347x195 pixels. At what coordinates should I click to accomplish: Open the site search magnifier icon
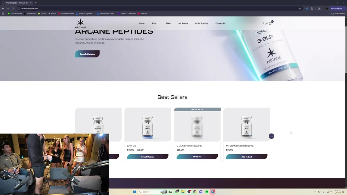point(263,23)
